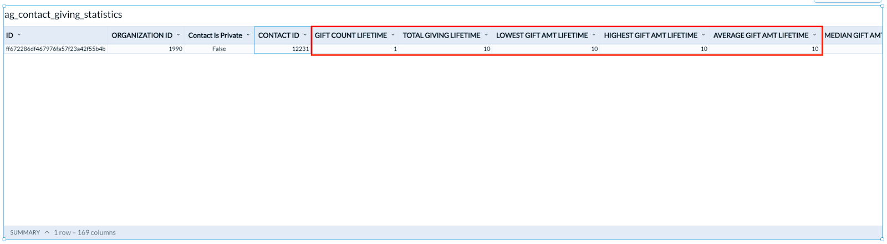Select the GIFT COUNT LIFETIME header
Image resolution: width=887 pixels, height=244 pixels.
[355, 35]
